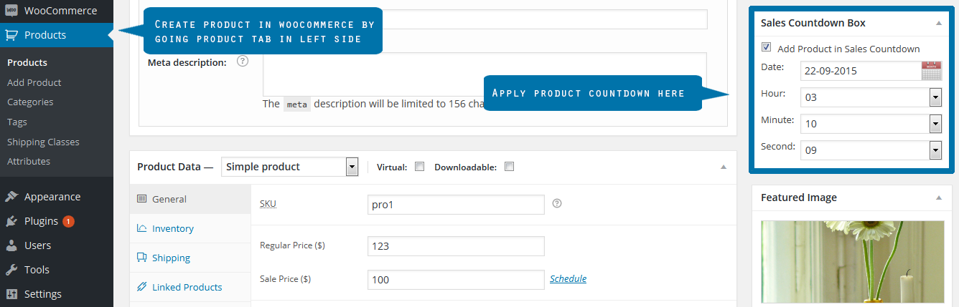Screen dimensions: 959x307
Task: Open the Add Product submenu link
Action: pyautogui.click(x=34, y=82)
